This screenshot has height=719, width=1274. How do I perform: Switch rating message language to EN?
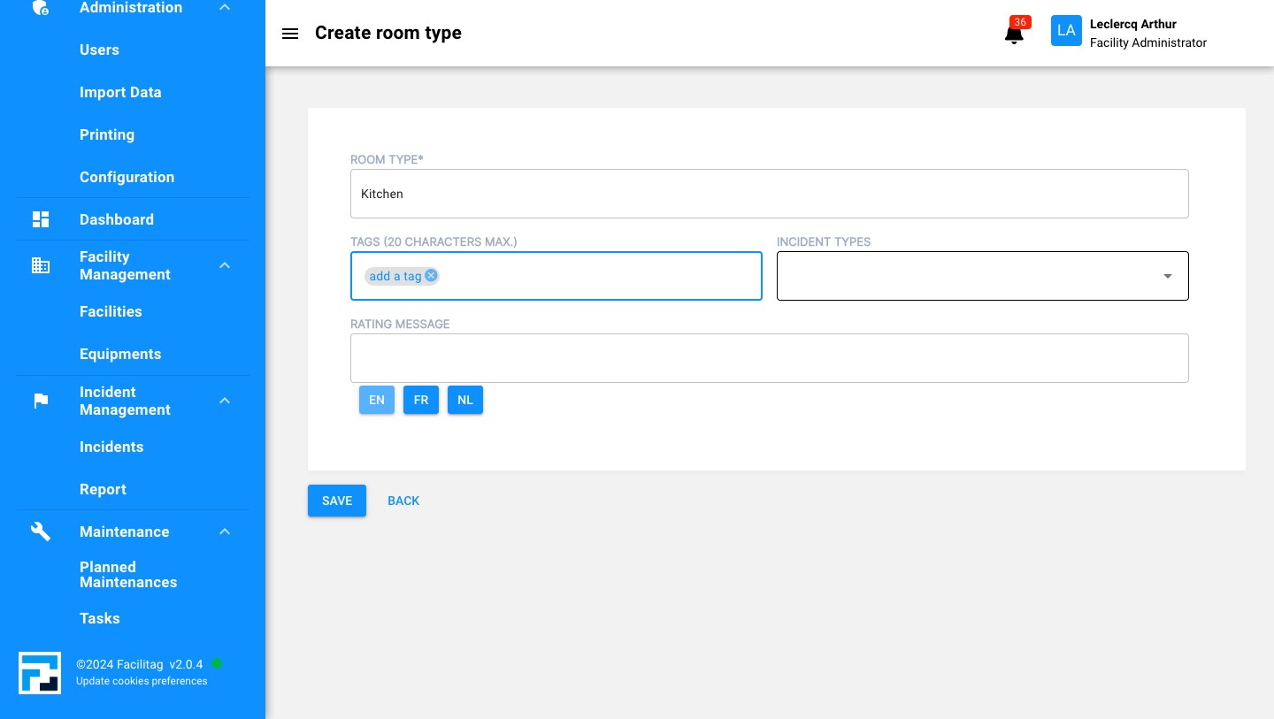point(377,400)
